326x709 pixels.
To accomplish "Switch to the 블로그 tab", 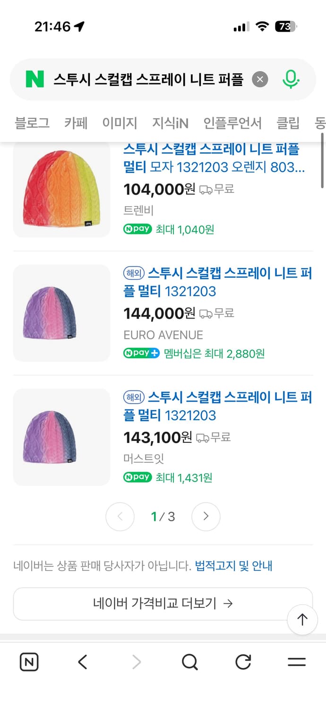I will (32, 123).
